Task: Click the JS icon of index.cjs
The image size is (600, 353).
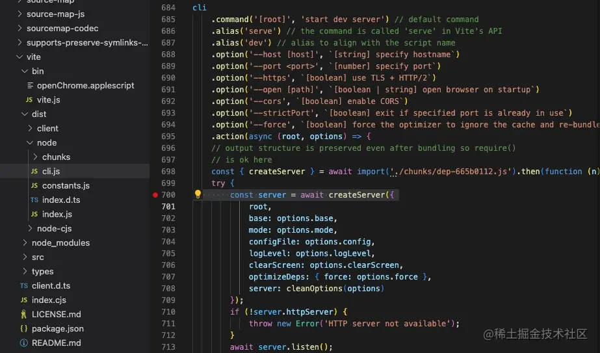Action: coord(23,300)
